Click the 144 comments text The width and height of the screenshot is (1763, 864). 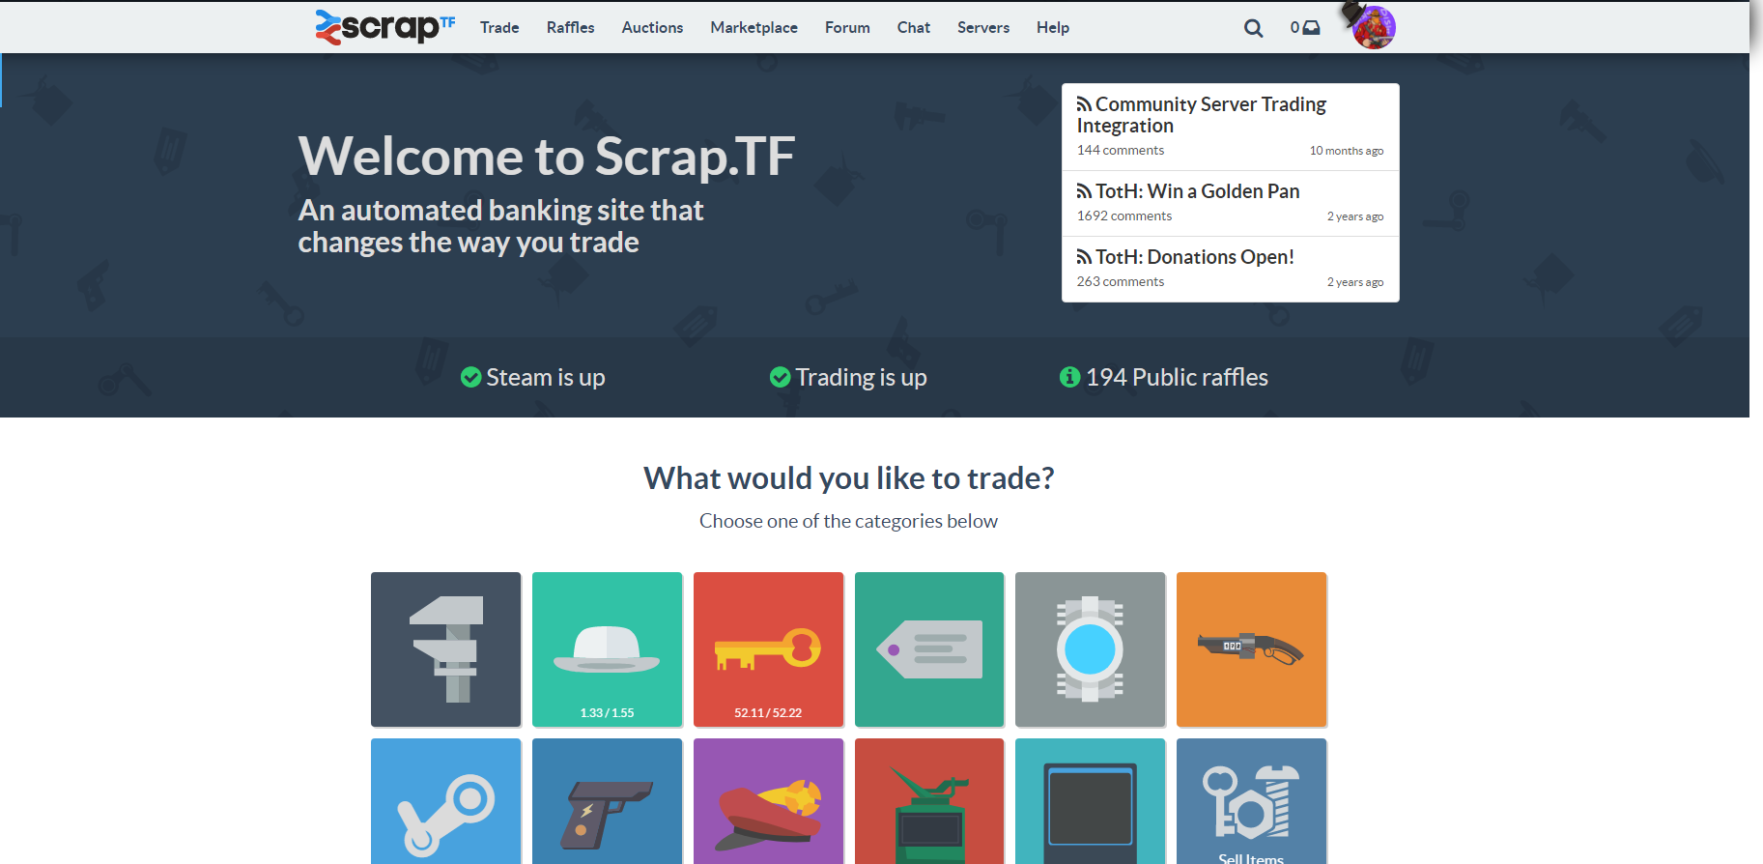[x=1121, y=150]
